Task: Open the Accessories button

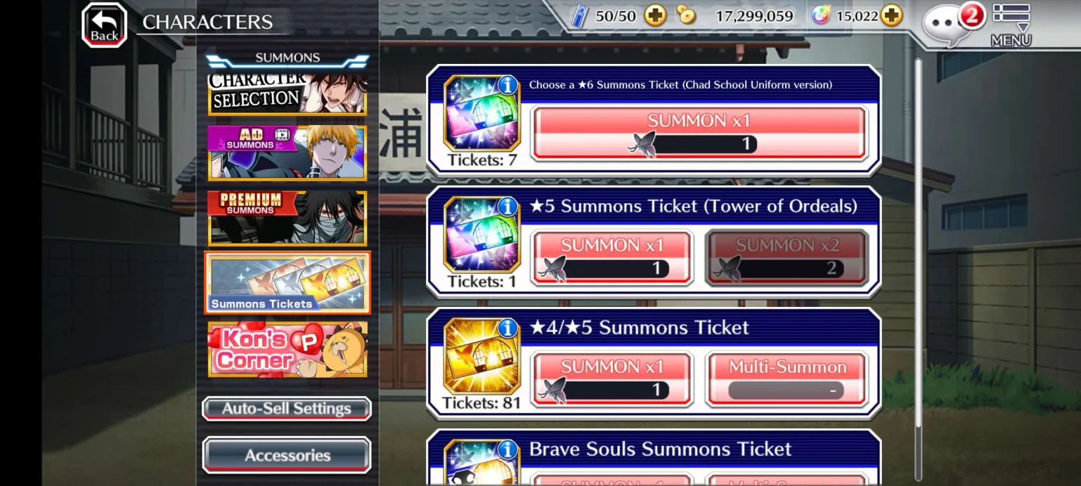Action: point(287,455)
